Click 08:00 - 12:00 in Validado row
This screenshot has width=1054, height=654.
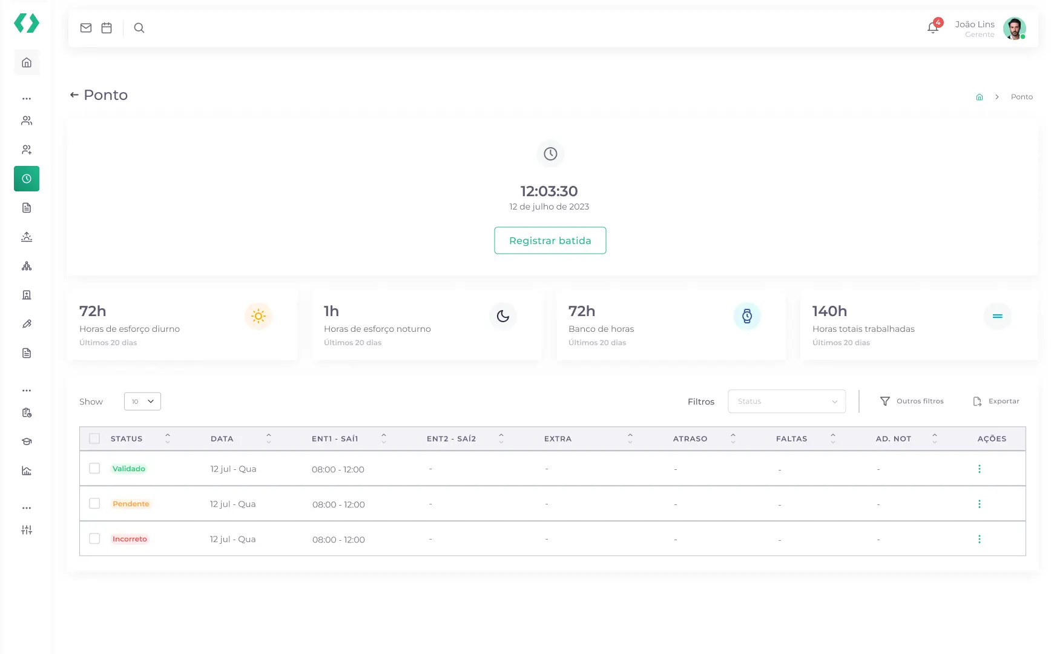[338, 469]
